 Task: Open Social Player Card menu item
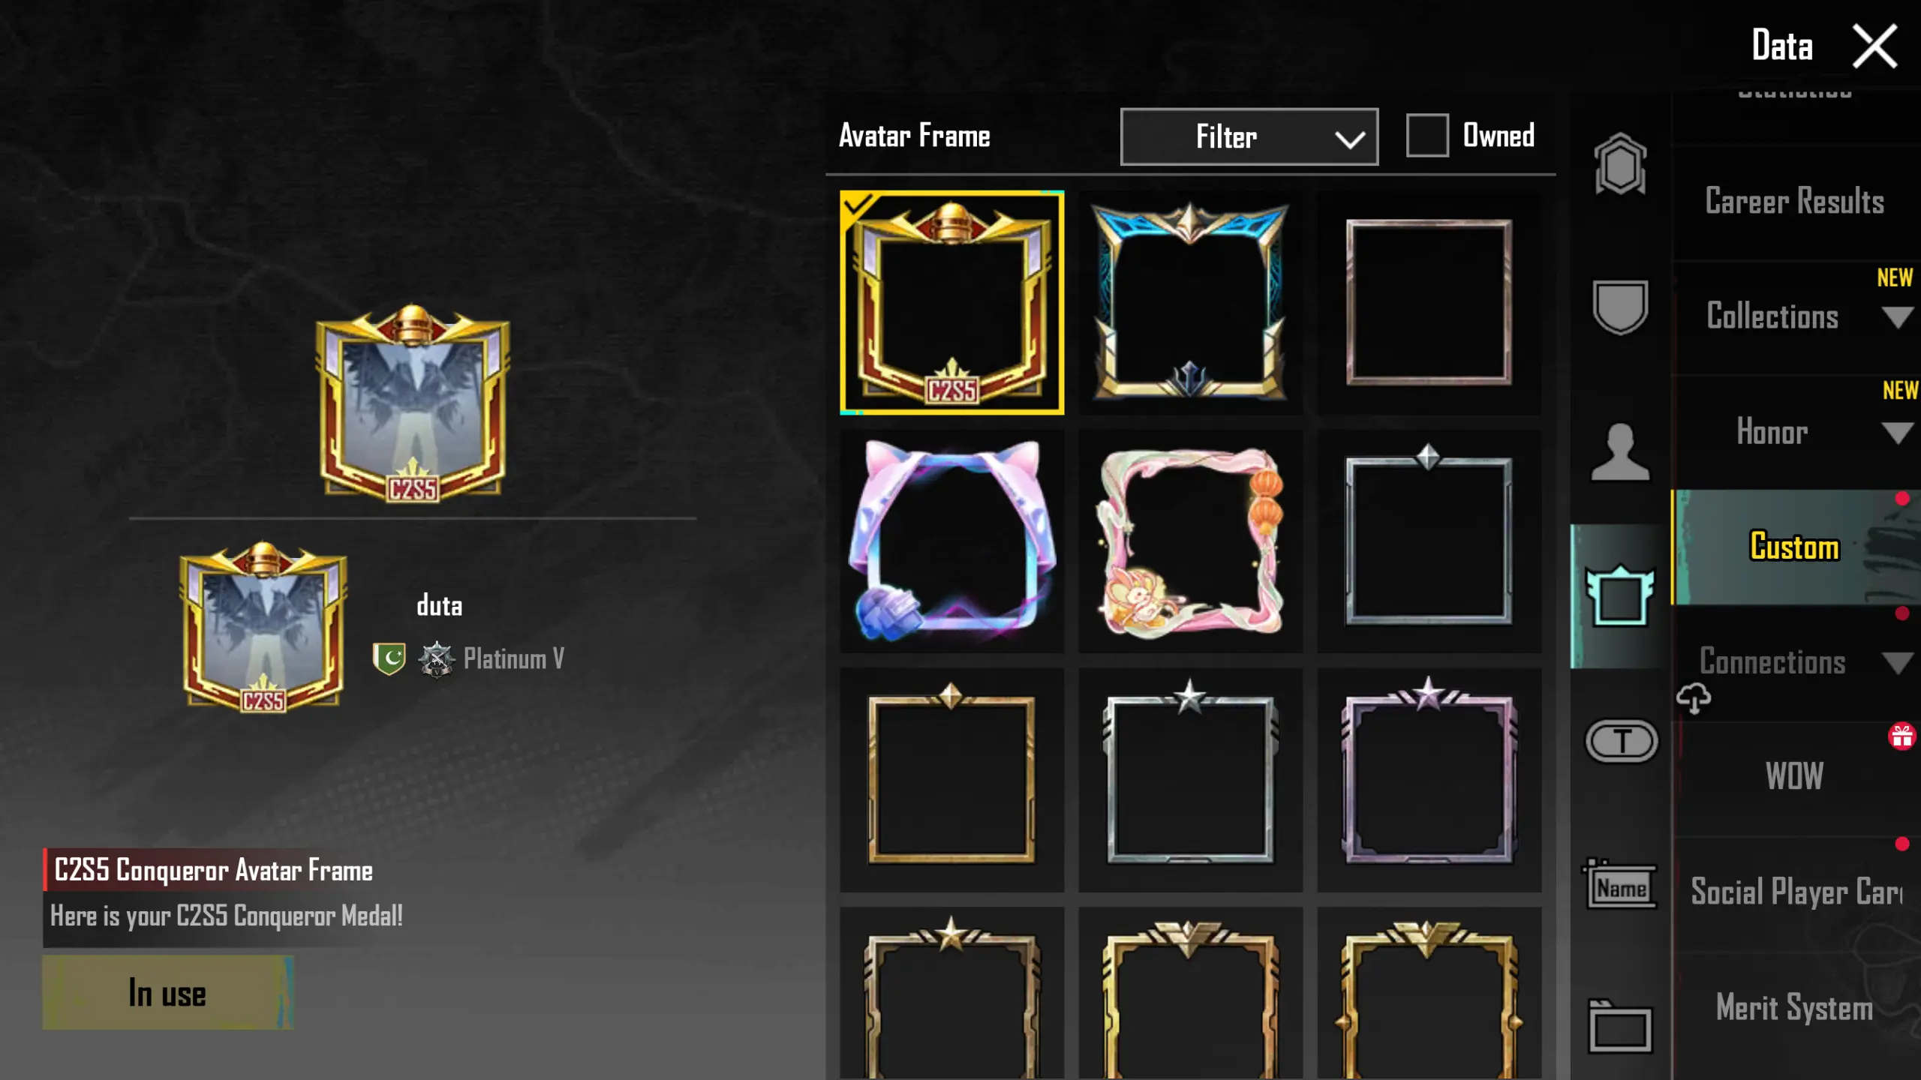[1796, 892]
